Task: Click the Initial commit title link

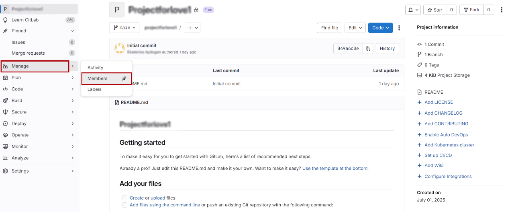Action: click(x=142, y=45)
